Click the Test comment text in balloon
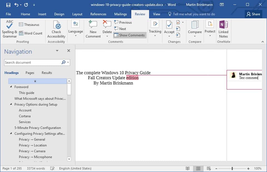Viewport: 267px width, 172px height. point(248,78)
